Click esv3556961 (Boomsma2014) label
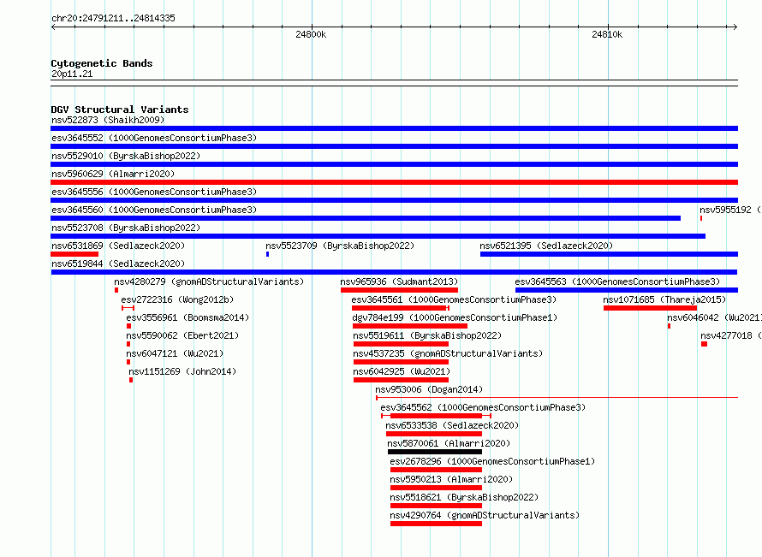Image resolution: width=762 pixels, height=557 pixels. click(x=188, y=317)
